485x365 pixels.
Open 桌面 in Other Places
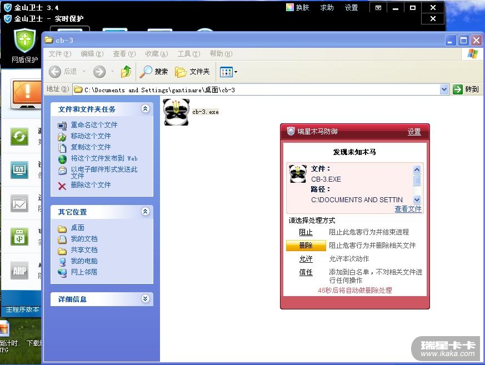coord(77,227)
